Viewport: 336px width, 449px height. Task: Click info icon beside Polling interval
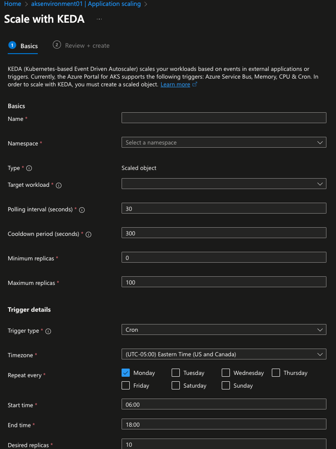point(82,210)
